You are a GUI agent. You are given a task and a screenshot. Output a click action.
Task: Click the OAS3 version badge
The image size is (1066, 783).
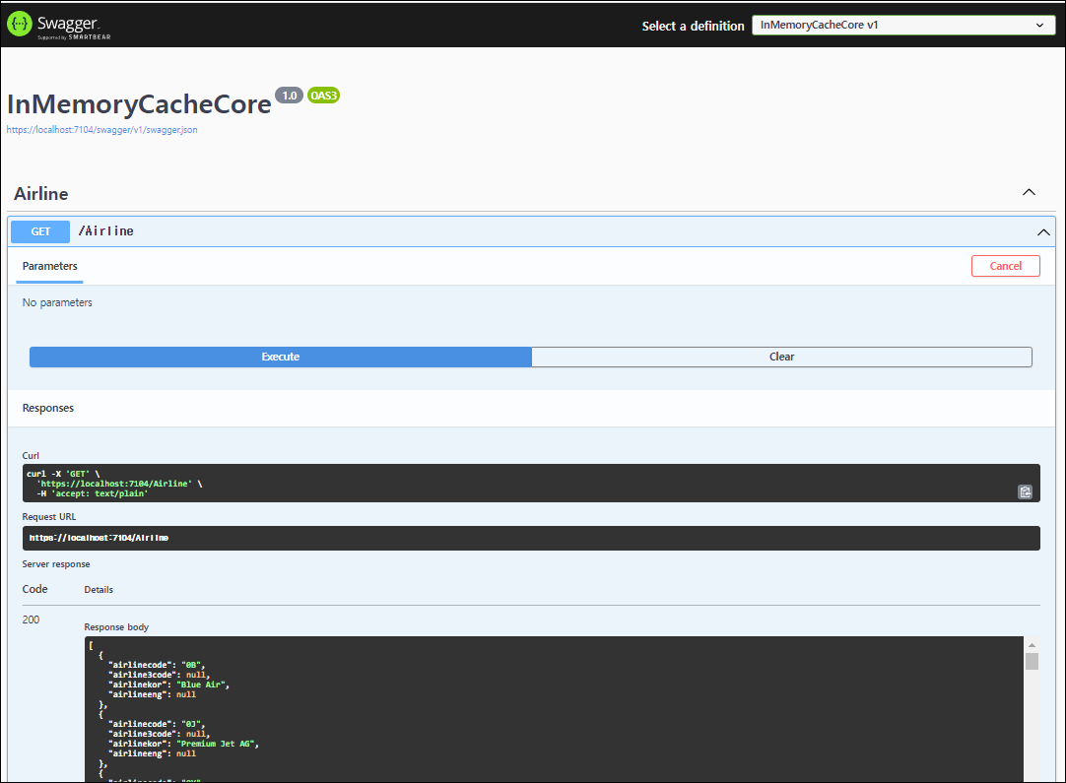pos(323,96)
